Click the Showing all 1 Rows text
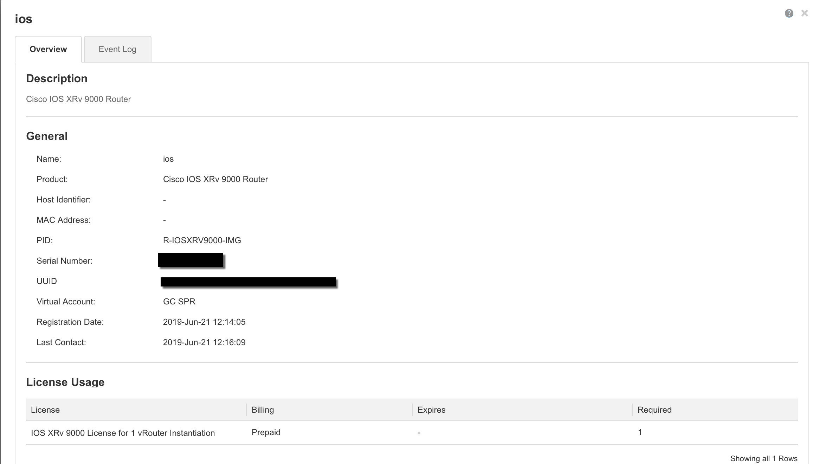The image size is (819, 464). pyautogui.click(x=764, y=458)
